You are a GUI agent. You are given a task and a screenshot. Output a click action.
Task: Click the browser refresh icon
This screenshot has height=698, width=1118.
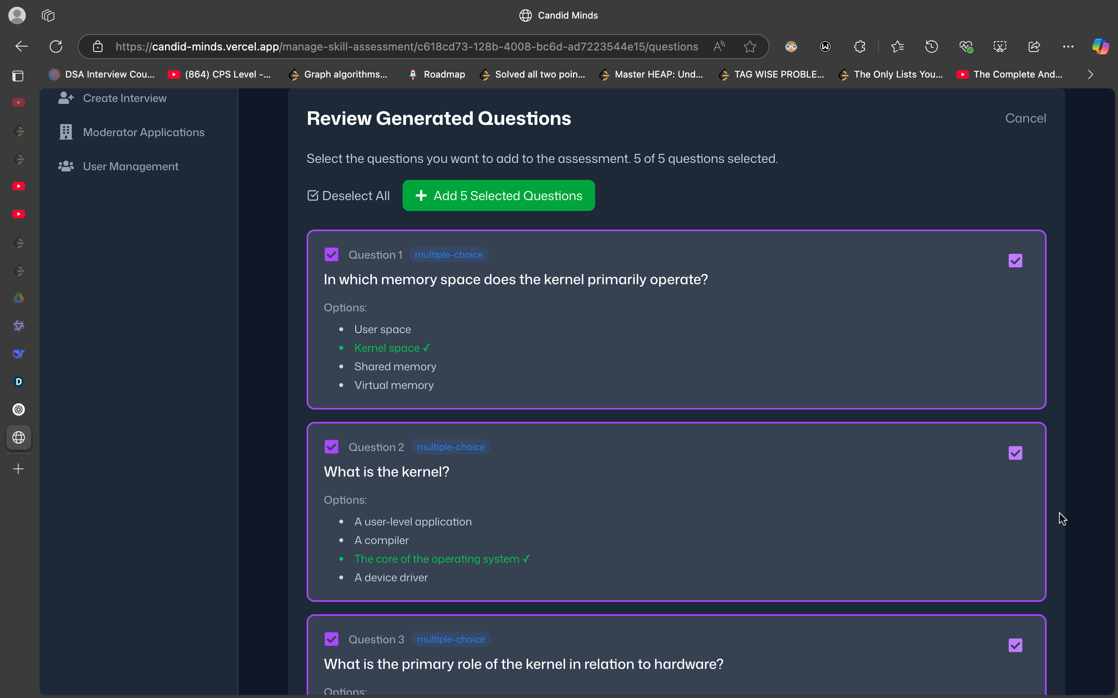point(56,47)
